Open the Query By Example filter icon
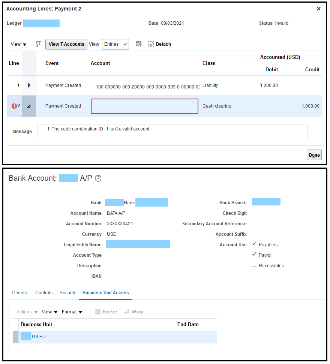 pos(139,44)
